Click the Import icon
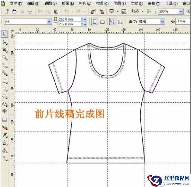 coord(93,12)
